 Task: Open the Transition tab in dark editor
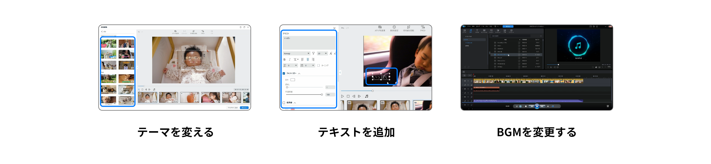click(484, 31)
